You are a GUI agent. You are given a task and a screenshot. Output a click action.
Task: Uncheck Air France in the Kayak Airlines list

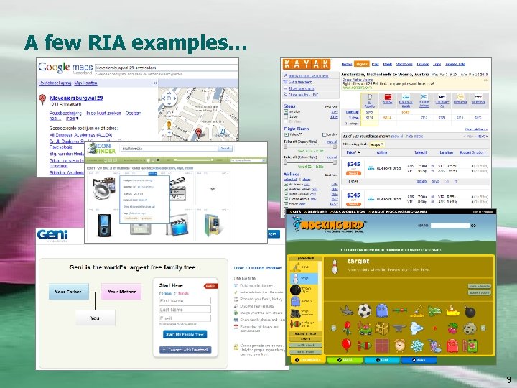pos(287,185)
